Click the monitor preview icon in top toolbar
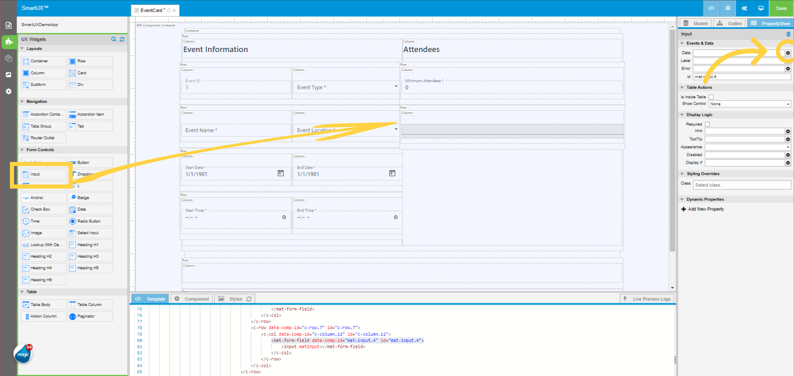Screen dimensions: 794x376 pos(761,8)
